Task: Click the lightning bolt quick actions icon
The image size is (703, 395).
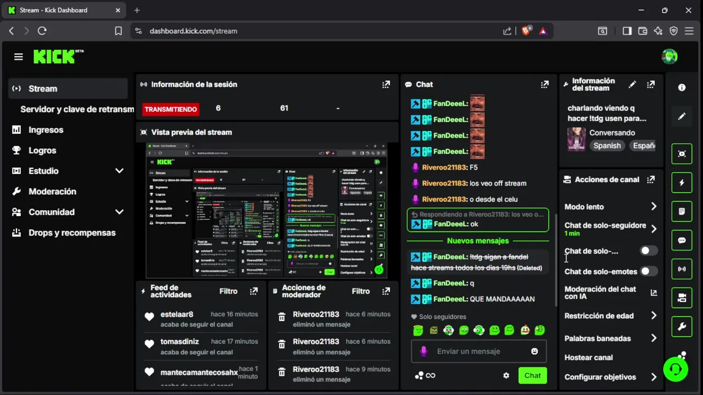Action: pos(682,183)
